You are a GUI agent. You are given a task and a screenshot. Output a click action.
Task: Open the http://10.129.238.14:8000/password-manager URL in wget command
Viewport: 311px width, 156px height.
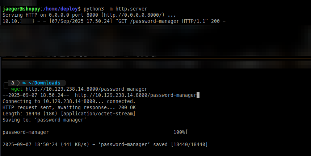pyautogui.click(x=87, y=89)
